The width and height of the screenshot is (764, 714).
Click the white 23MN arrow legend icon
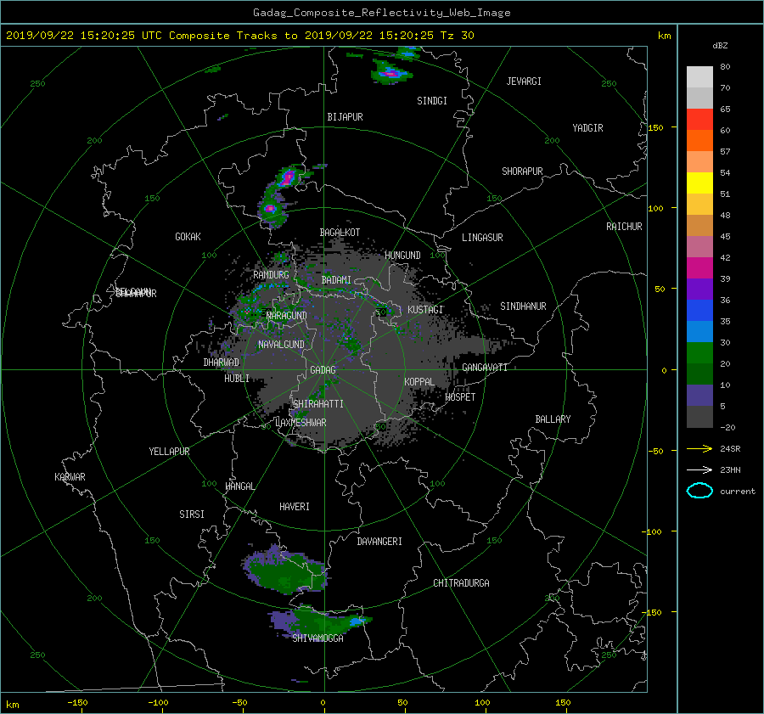tap(699, 470)
